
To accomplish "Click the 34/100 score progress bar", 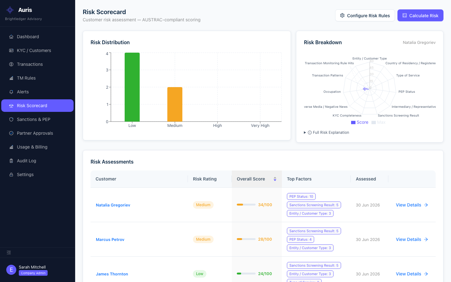I will [x=246, y=205].
